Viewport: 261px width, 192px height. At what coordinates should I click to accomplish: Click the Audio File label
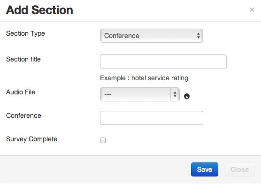[21, 92]
